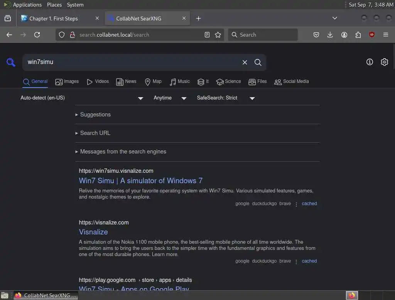Click the workspace switcher Firefox thumbnail
This screenshot has height=300, width=395.
pos(352,295)
